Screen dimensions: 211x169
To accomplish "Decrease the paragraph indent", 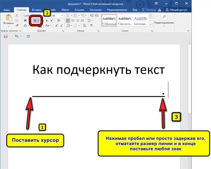I will (x=92, y=15).
